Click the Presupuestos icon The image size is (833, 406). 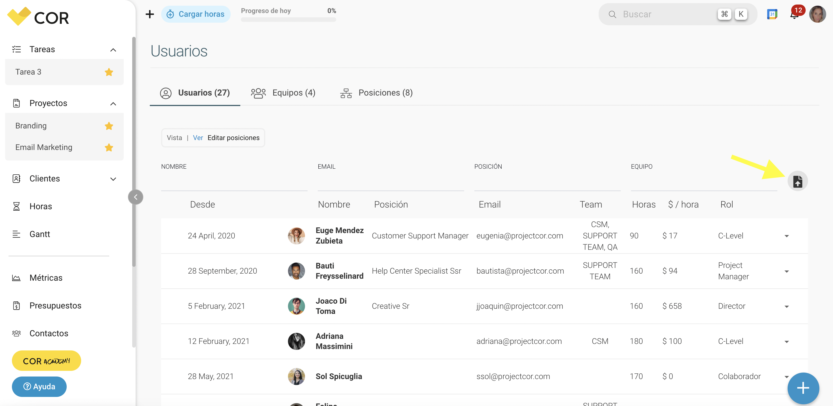[16, 305]
